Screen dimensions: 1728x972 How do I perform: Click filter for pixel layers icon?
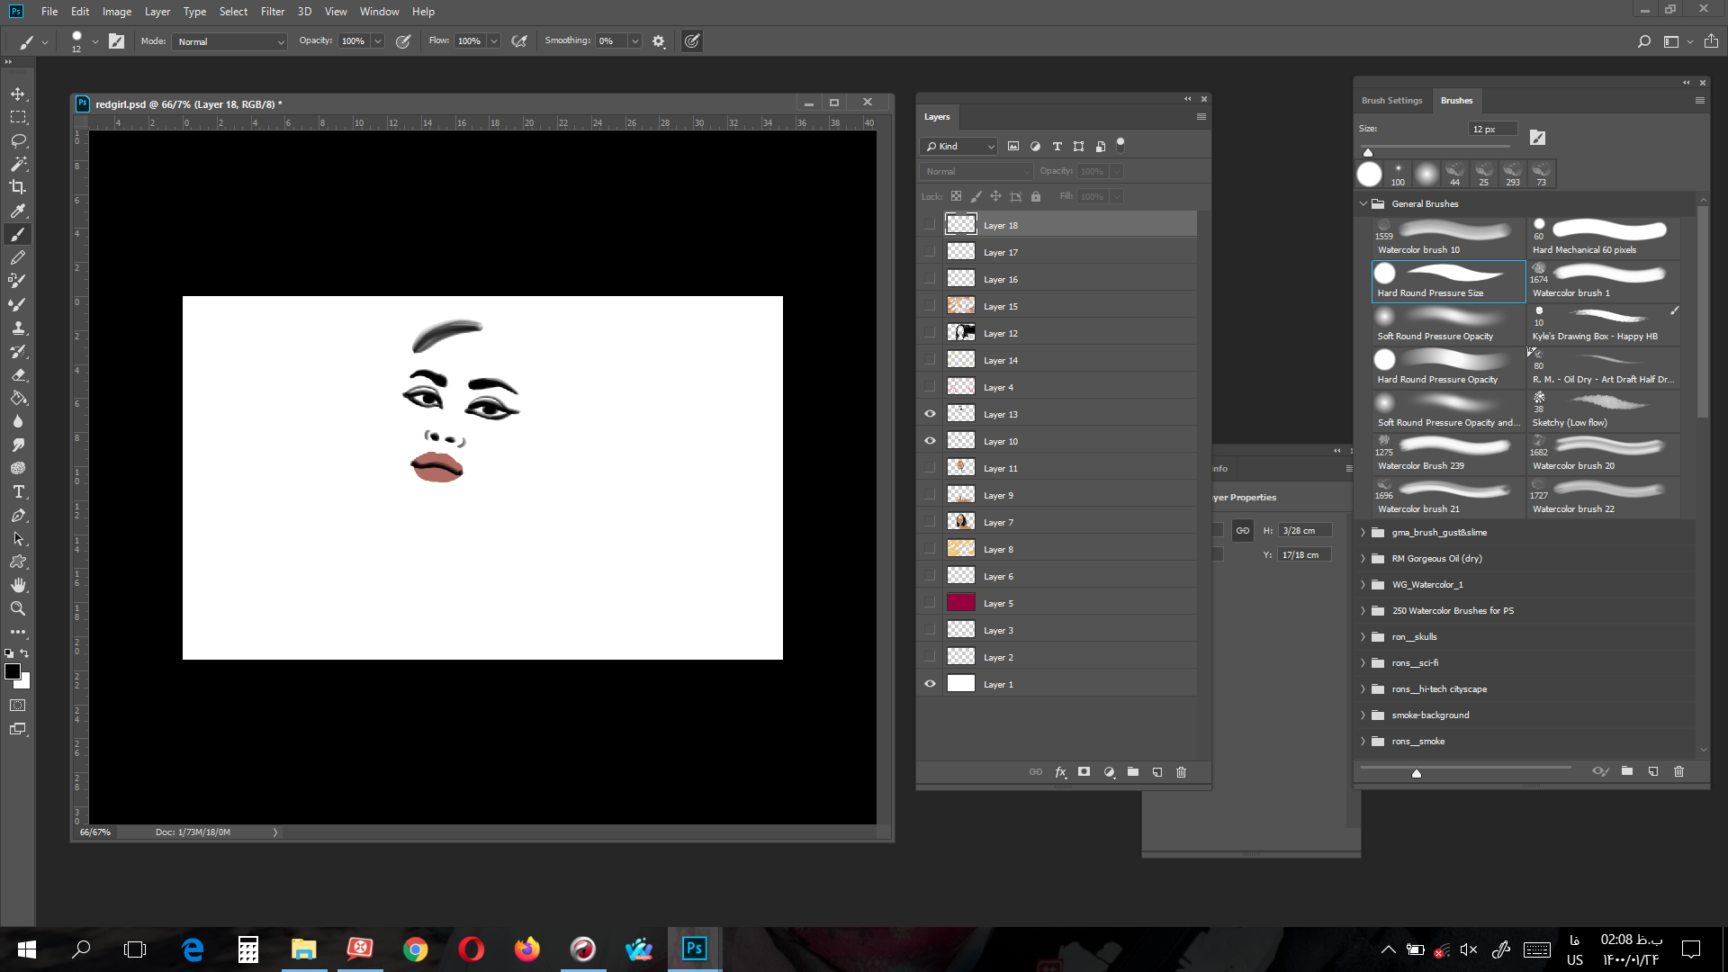(1013, 146)
